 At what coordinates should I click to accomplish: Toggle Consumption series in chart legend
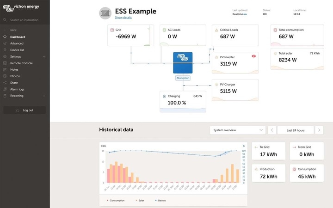[x=116, y=201]
